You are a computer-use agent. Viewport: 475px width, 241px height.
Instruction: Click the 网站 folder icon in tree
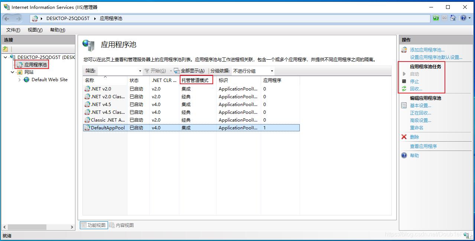click(20, 72)
